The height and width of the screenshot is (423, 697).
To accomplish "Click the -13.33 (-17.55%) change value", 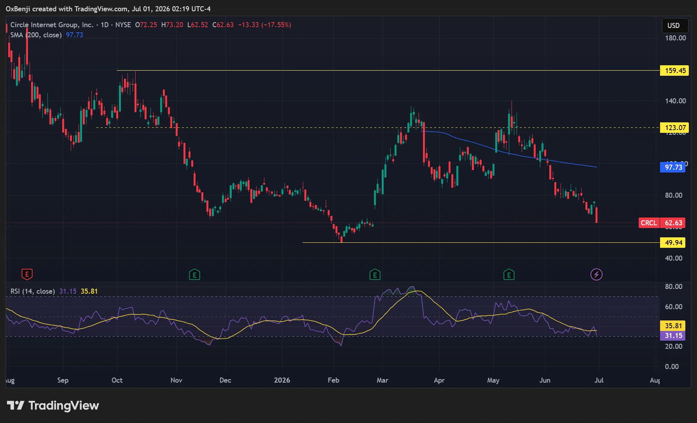I will coord(264,25).
